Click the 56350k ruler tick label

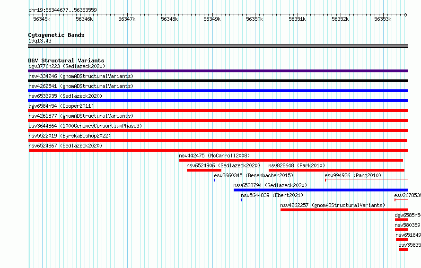(x=255, y=19)
